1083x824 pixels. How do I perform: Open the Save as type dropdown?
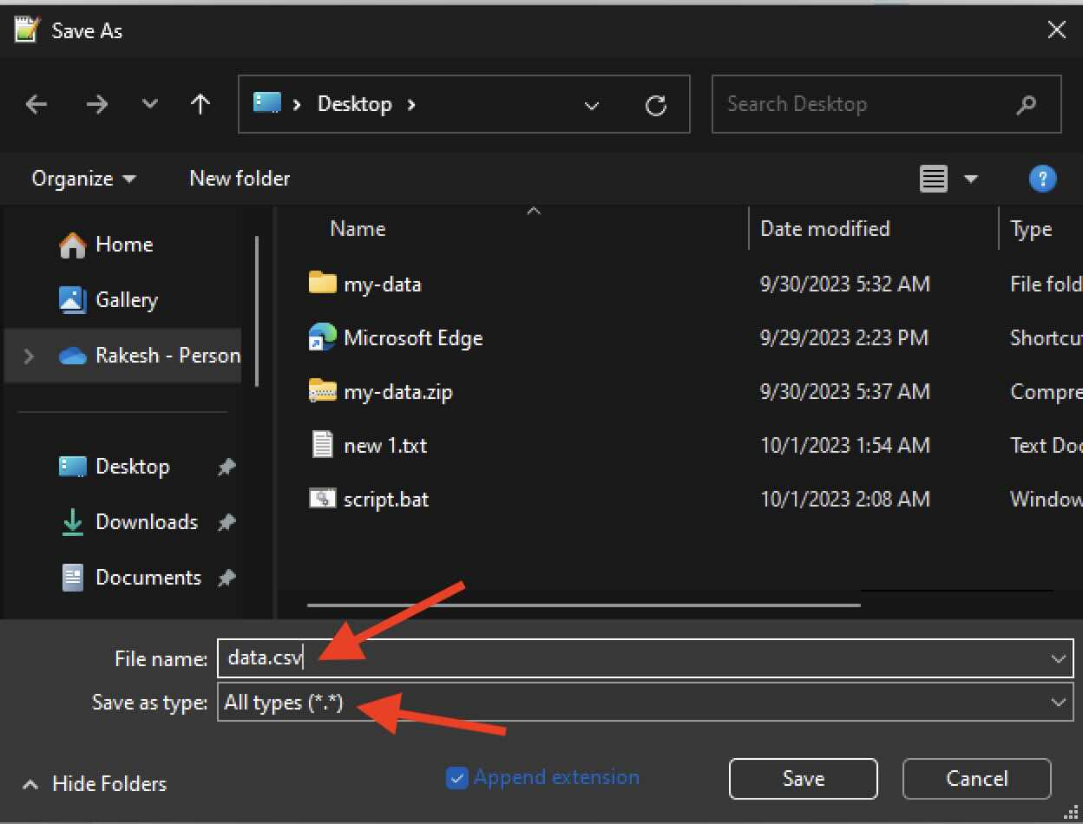tap(1057, 703)
